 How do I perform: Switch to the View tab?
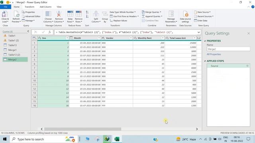click(x=59, y=7)
